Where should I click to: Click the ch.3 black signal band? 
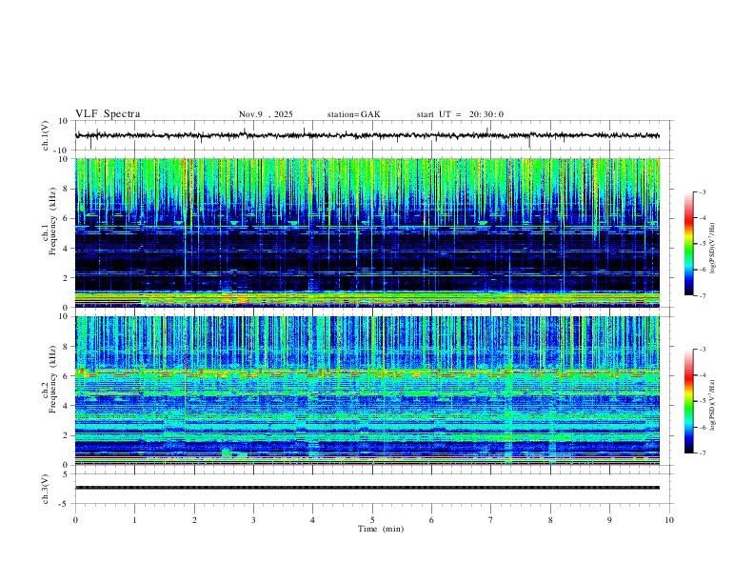[x=367, y=488]
